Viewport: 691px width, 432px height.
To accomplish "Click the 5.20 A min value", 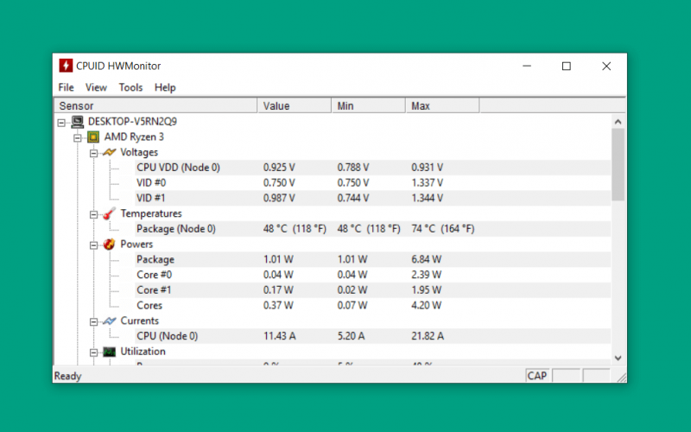I will 351,336.
